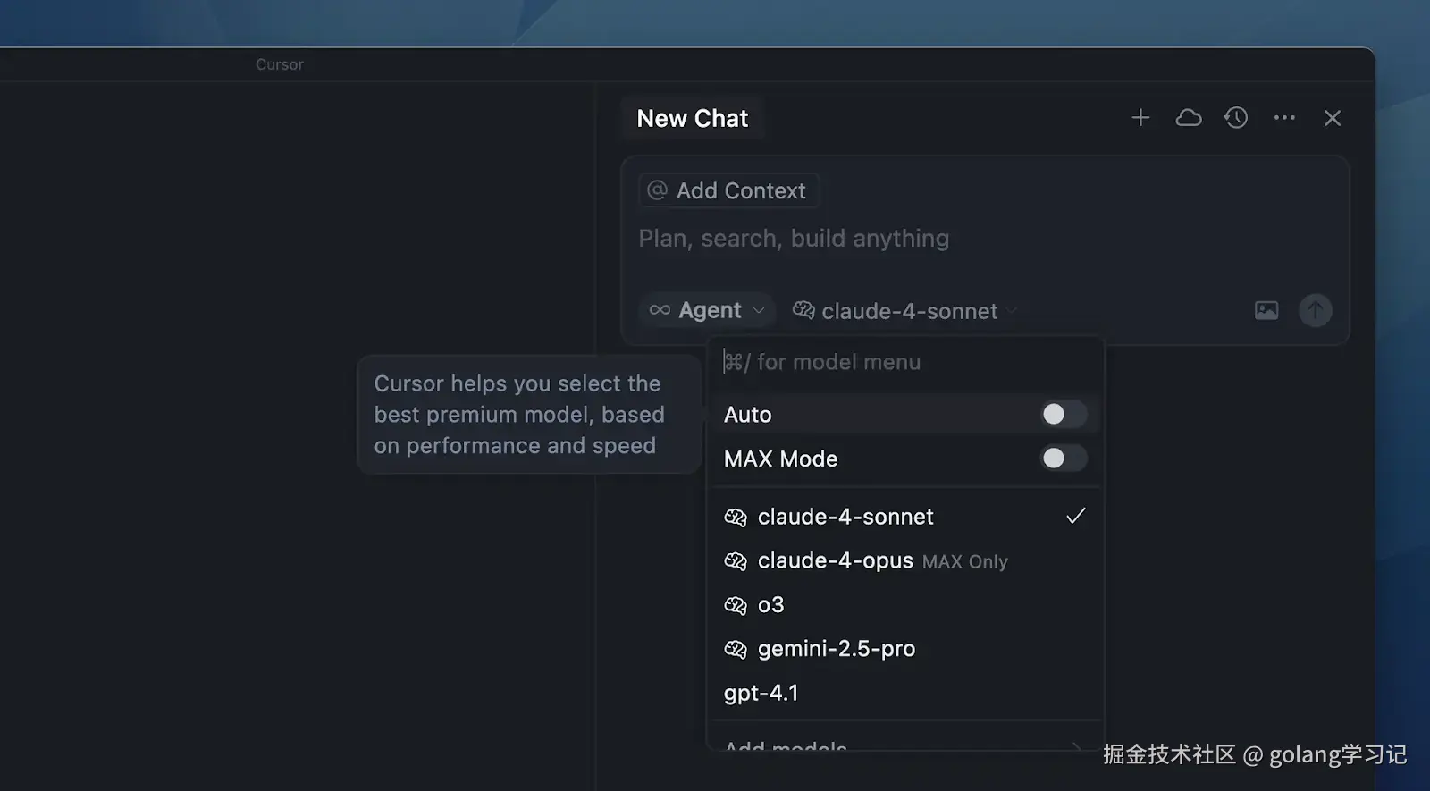Enable the Auto model toggle
The image size is (1430, 791).
pyautogui.click(x=1063, y=415)
